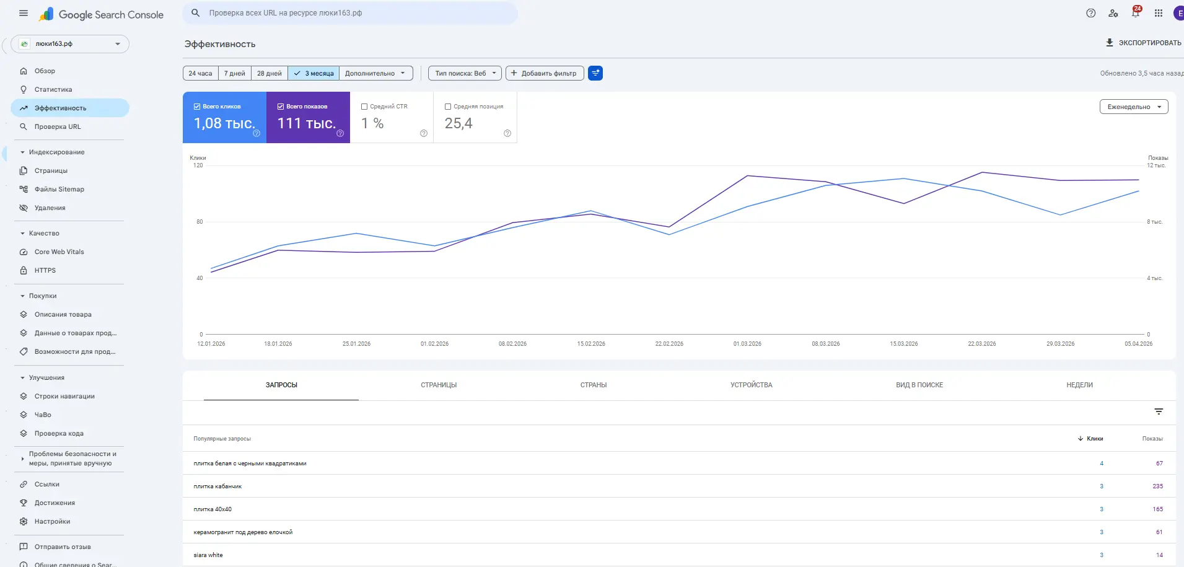1184x567 pixels.
Task: Open the HTTPS report
Action: (70, 270)
